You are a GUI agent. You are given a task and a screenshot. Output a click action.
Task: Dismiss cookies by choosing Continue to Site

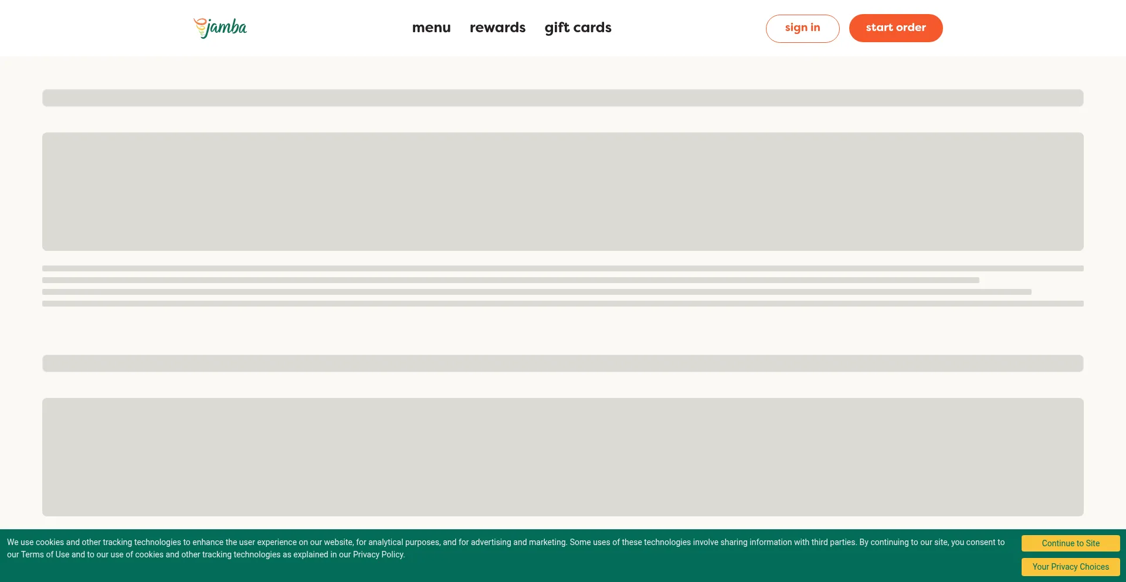click(1070, 543)
